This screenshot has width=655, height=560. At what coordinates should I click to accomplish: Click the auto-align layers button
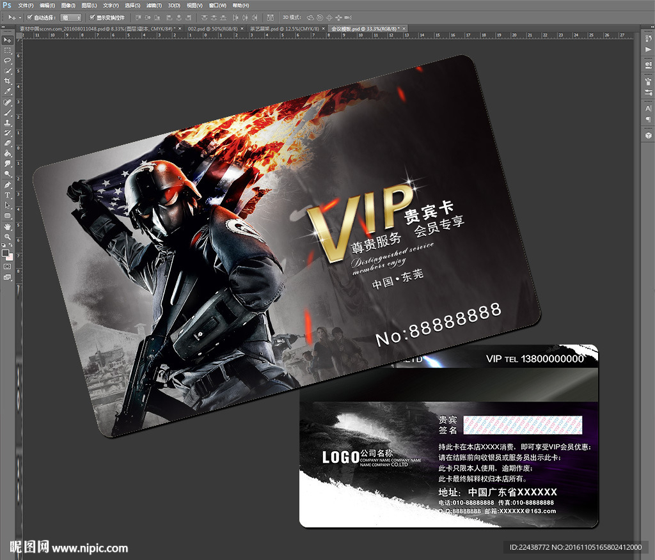[271, 17]
